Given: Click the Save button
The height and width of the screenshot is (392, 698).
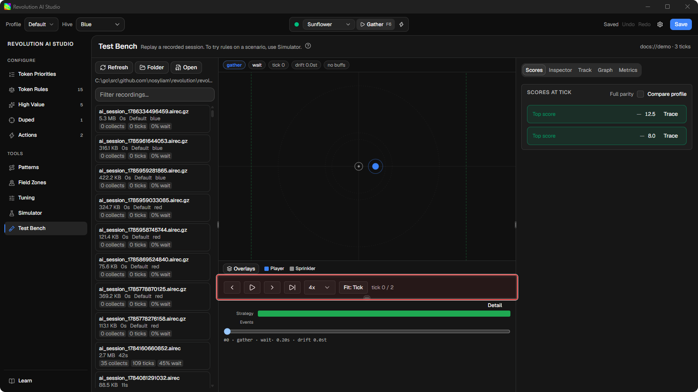Looking at the screenshot, I should pyautogui.click(x=681, y=24).
